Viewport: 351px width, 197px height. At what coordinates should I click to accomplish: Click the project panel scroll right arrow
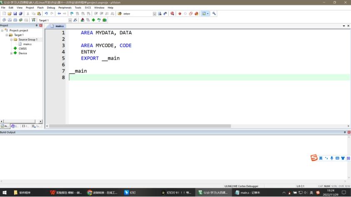tap(40, 121)
